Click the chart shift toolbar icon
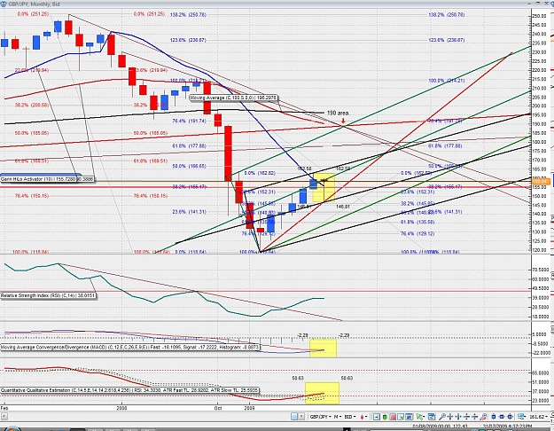554x431 pixels. pos(377,417)
